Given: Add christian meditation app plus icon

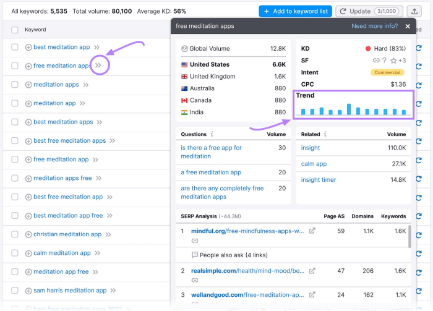Looking at the screenshot, I should pos(28,234).
